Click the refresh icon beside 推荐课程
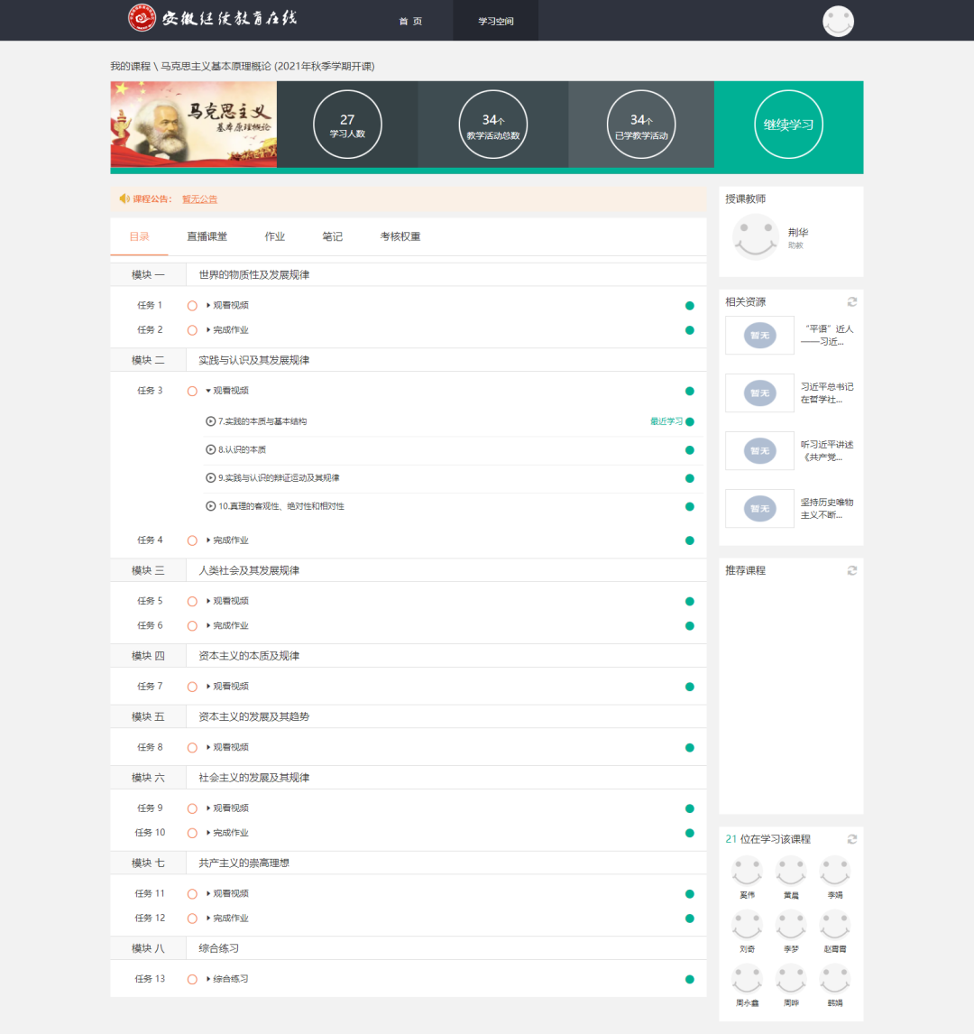This screenshot has width=974, height=1034. click(851, 570)
